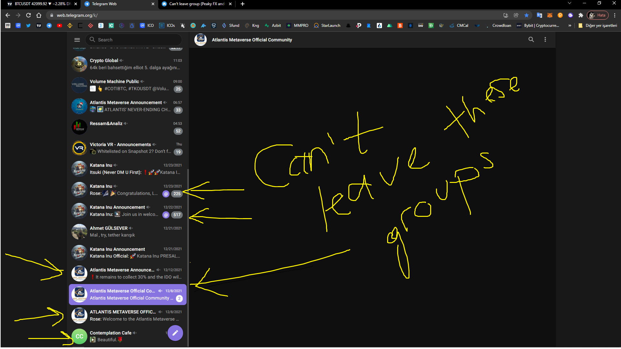Image resolution: width=621 pixels, height=349 pixels.
Task: Open Telegram hamburger menu
Action: (77, 40)
